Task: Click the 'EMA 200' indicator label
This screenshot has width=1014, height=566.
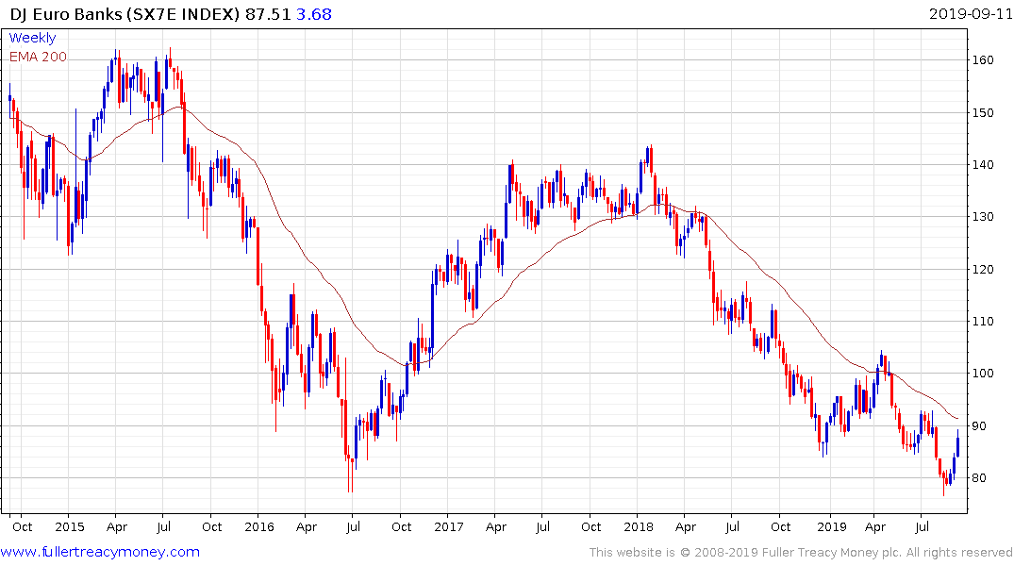Action: coord(38,57)
